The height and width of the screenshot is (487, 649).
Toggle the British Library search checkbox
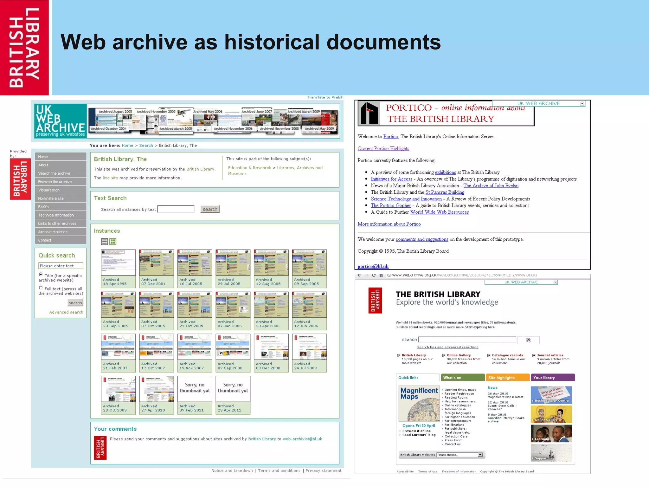point(399,355)
